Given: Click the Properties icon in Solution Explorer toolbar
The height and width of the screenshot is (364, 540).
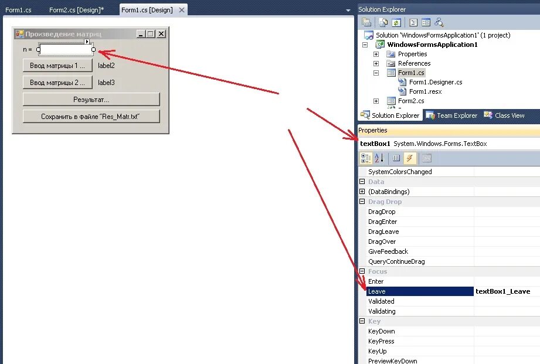Looking at the screenshot, I should 366,22.
